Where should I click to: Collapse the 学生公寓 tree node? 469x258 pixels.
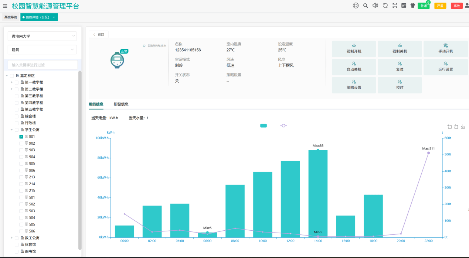point(12,130)
